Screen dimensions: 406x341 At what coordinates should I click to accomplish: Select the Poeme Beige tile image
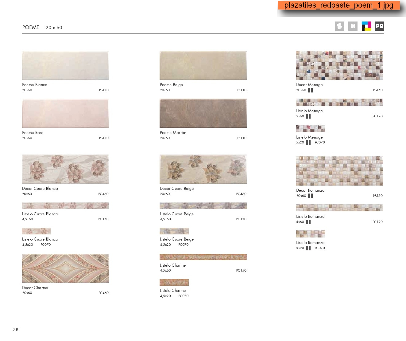pos(203,65)
